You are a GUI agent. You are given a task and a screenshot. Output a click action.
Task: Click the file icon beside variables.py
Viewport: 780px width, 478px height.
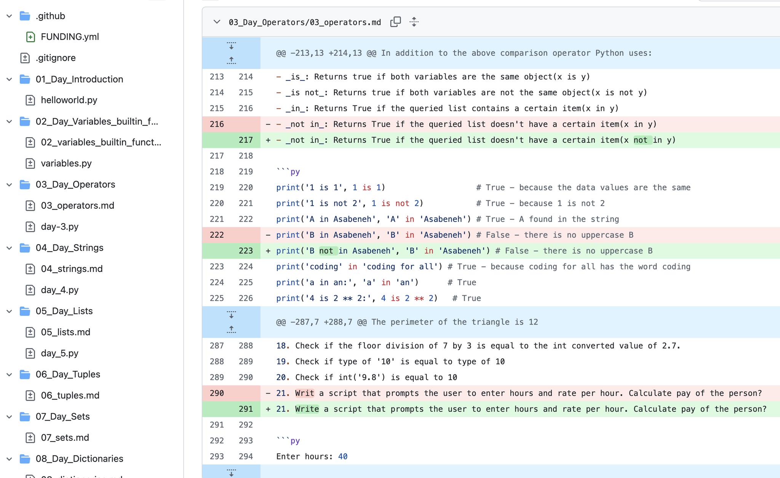pyautogui.click(x=30, y=163)
